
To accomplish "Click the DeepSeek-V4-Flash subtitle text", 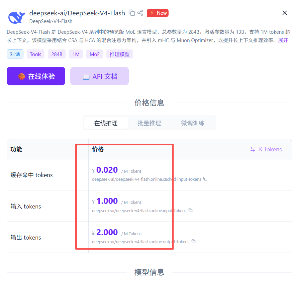I will 51,21.
